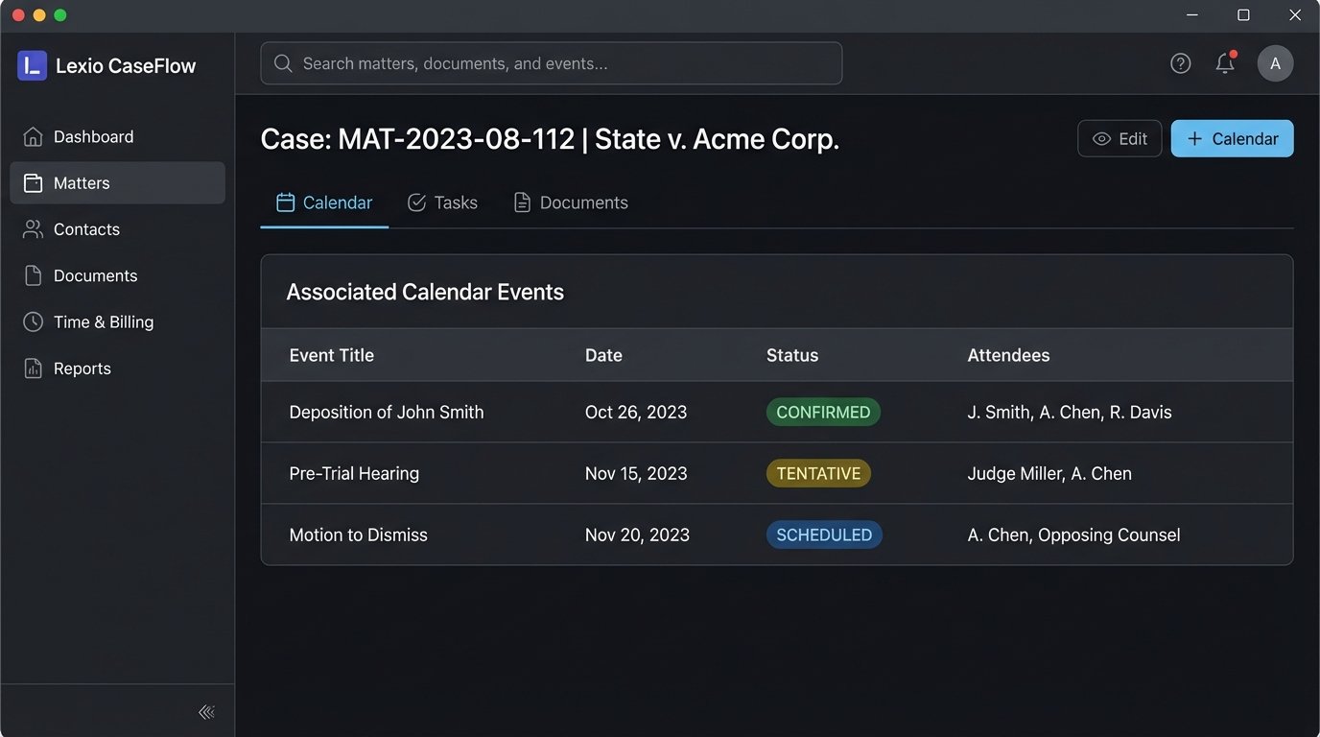Select the Contacts people icon in sidebar
This screenshot has width=1320, height=737.
(x=32, y=228)
